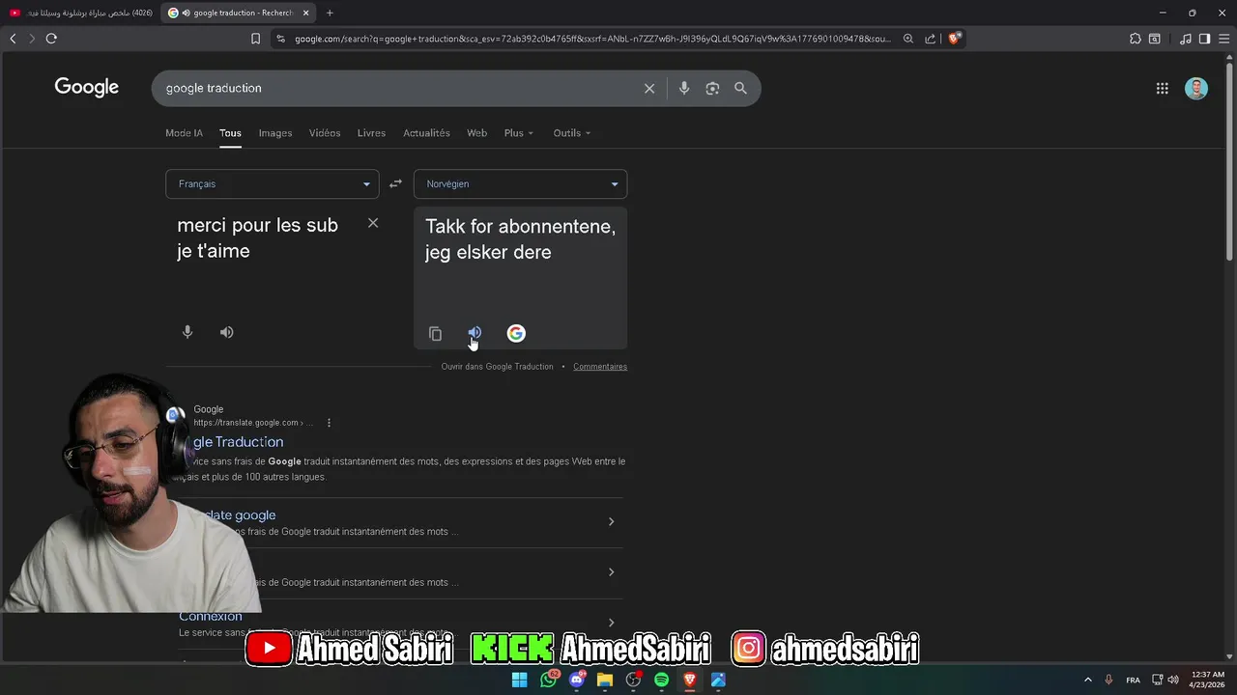Screen dimensions: 1237x695
Task: Open the Connexion sitelink
Action: pos(211,616)
